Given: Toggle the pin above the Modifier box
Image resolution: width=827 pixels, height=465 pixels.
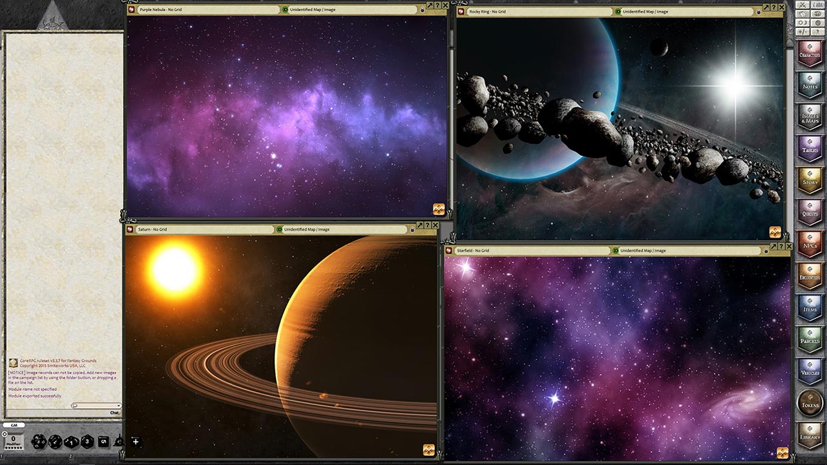Looking at the screenshot, I should pos(5,434).
